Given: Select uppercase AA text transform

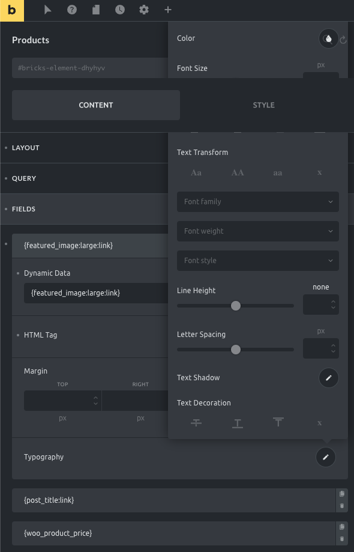Looking at the screenshot, I should 238,172.
